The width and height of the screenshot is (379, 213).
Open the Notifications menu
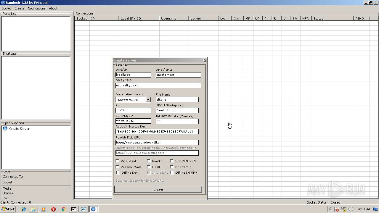tap(36, 8)
